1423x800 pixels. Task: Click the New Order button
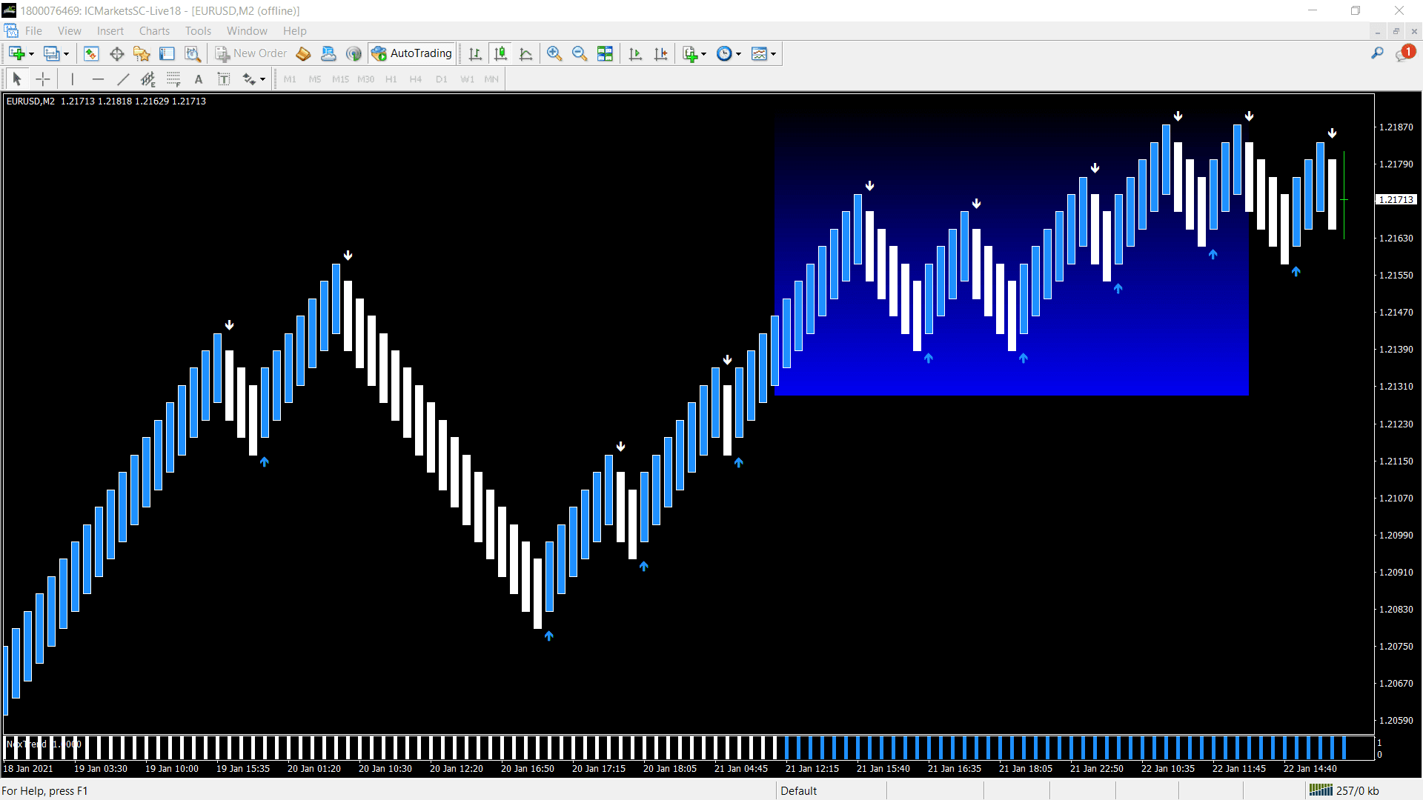[251, 53]
